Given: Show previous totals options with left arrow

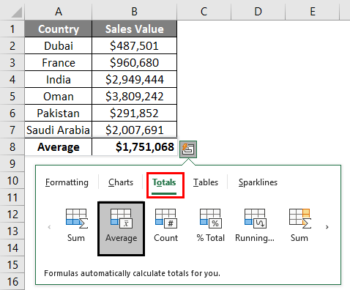Looking at the screenshot, I should click(49, 227).
